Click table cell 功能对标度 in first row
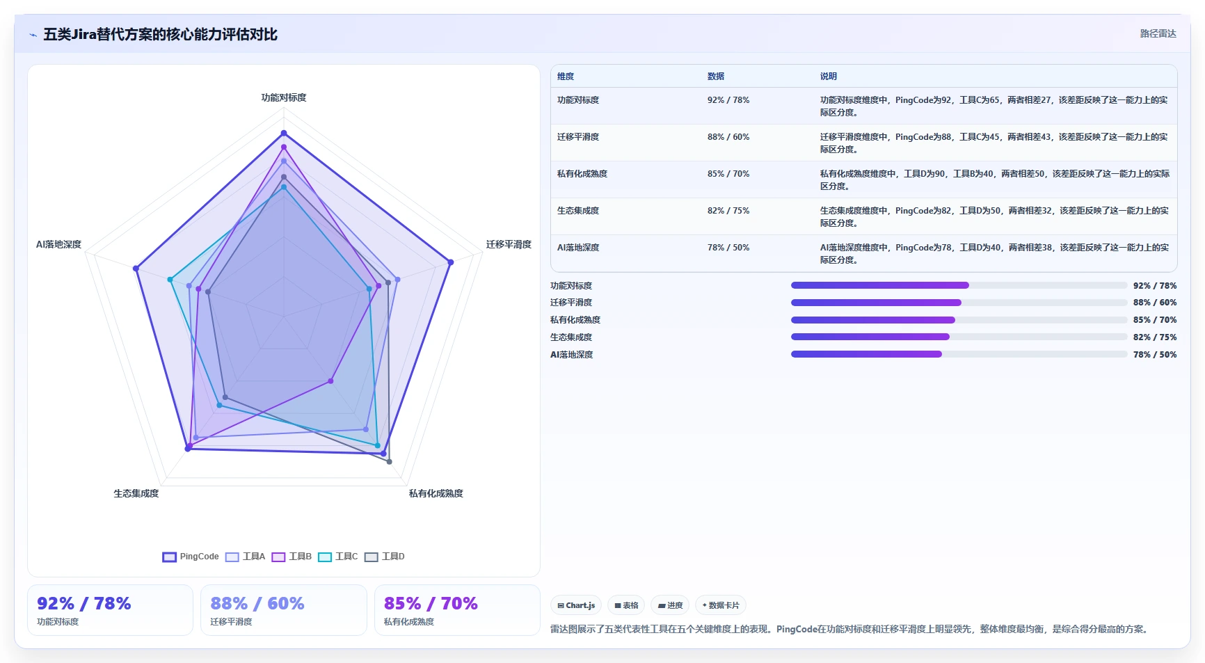Screen dimensions: 1205x663 click(578, 100)
